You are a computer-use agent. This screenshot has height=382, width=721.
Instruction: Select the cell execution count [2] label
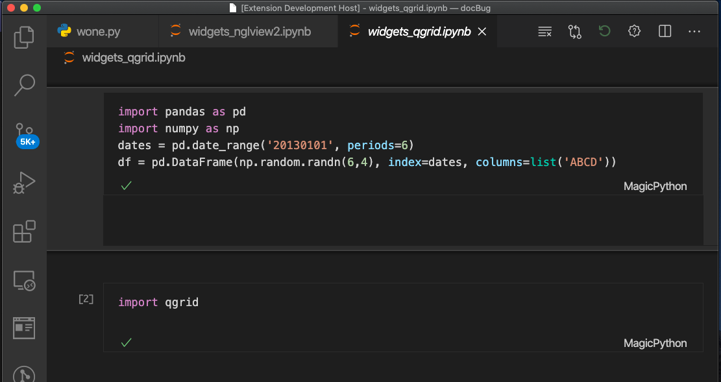point(85,299)
